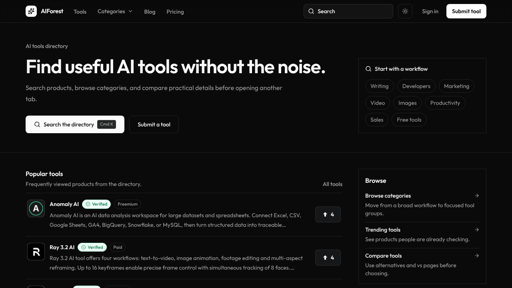Screen dimensions: 512x288
Task: Upvote Anomaly AI with the arrow button
Action: pyautogui.click(x=328, y=214)
